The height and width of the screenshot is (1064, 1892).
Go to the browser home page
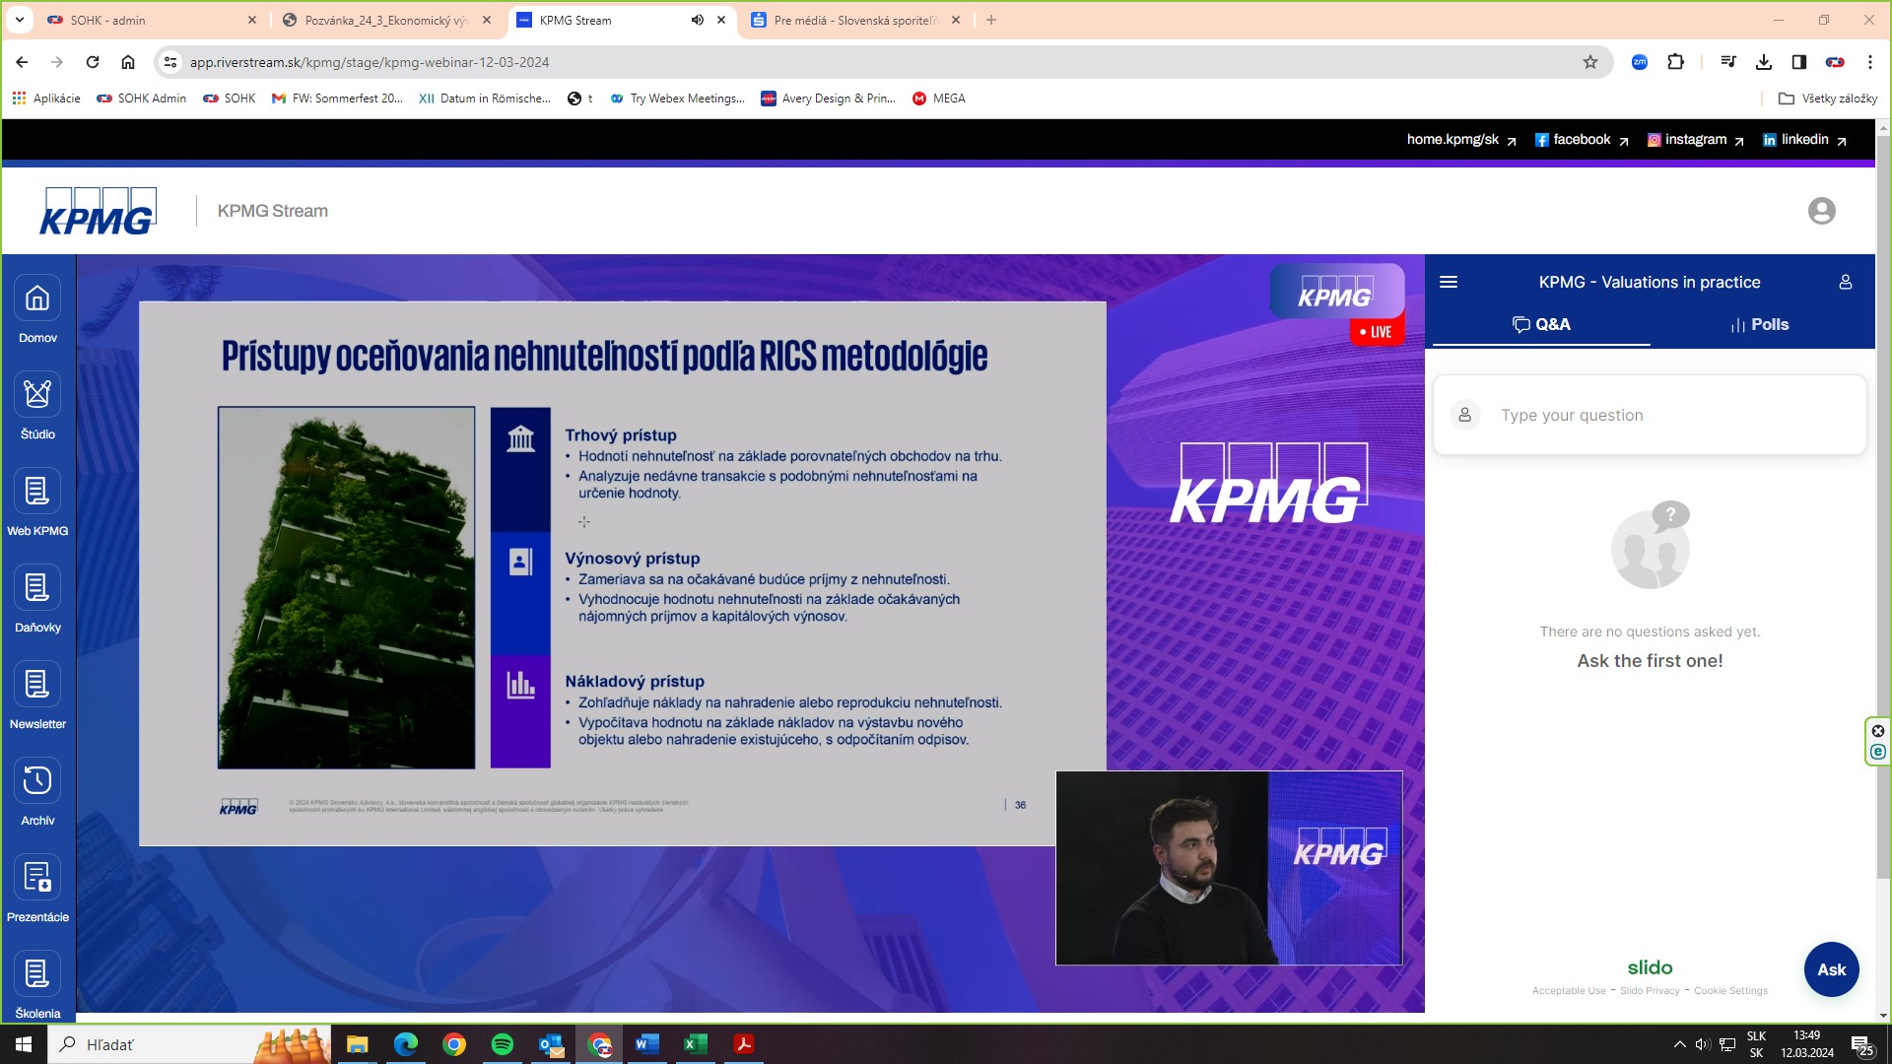(x=128, y=62)
